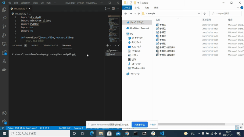Viewport: 244px width, 137px height.
Task: Open recent locations dropdown in Explorer
Action: click(135, 13)
